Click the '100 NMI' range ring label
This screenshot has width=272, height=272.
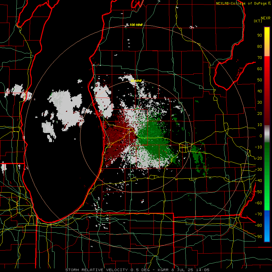(x=136, y=25)
